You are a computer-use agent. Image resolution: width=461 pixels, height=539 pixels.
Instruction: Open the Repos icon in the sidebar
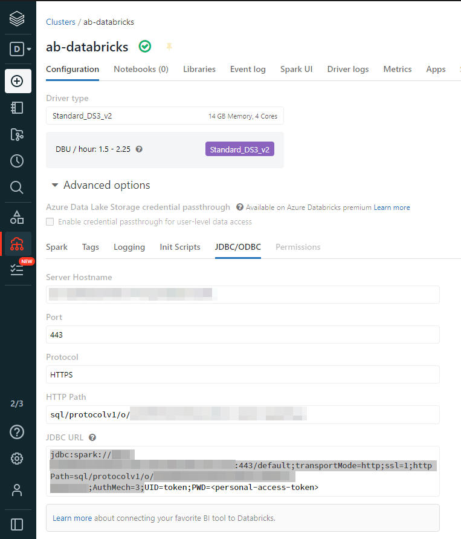click(x=18, y=134)
